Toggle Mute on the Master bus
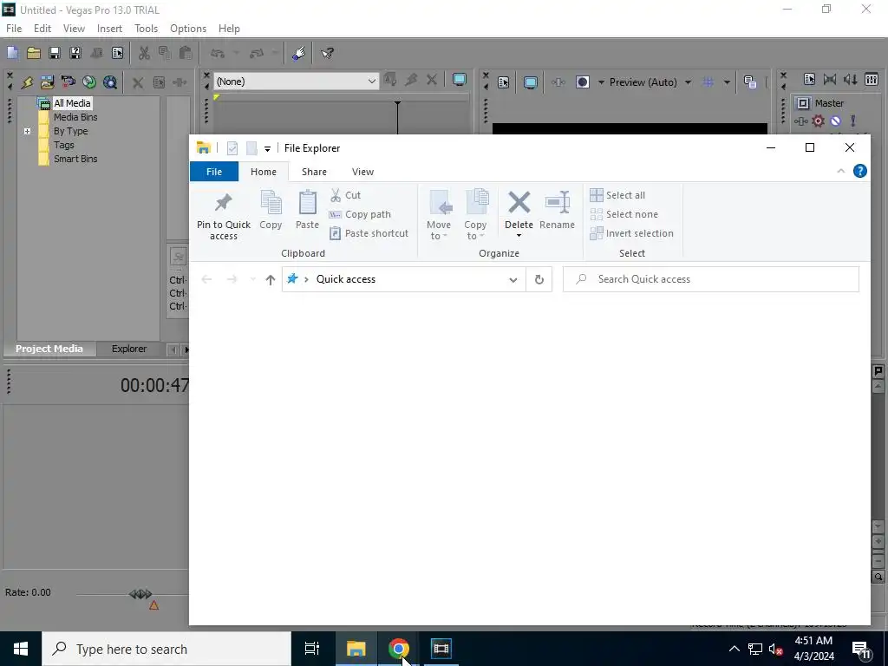This screenshot has width=888, height=666. (x=835, y=121)
